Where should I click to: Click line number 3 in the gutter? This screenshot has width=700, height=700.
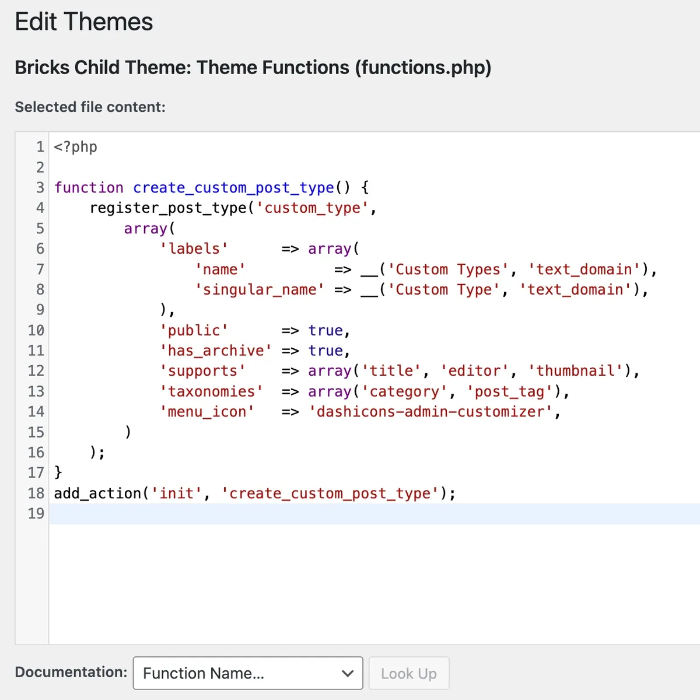[40, 188]
